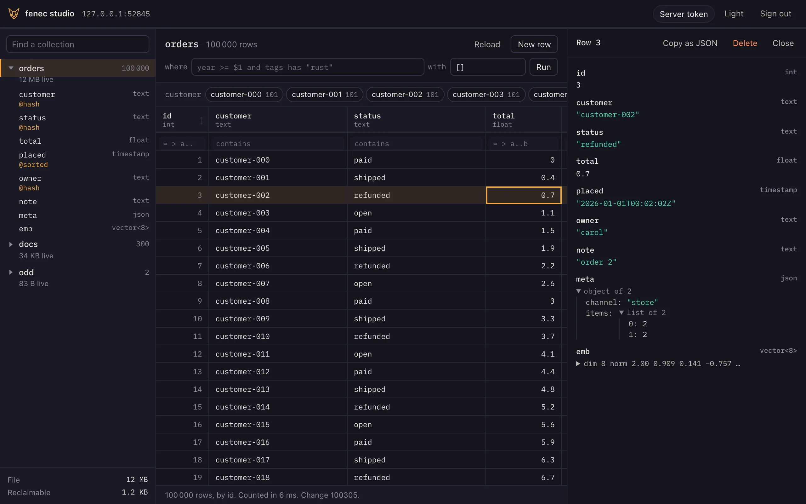Copy row 3 as JSON
Image resolution: width=806 pixels, height=504 pixels.
[x=690, y=43]
